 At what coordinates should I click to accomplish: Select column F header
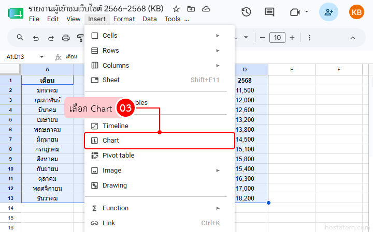pos(339,70)
